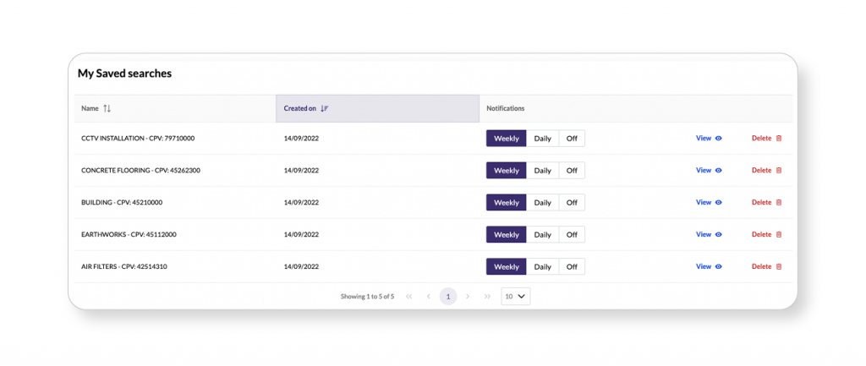Click sort icon beside Created on header
The image size is (866, 366).
click(x=325, y=109)
